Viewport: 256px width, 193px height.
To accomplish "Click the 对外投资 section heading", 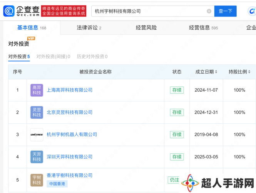I will click(18, 44).
